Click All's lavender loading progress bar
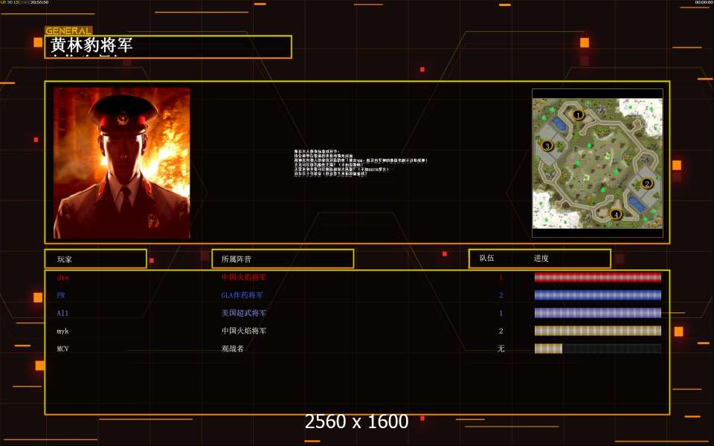The width and height of the screenshot is (714, 446). (597, 313)
